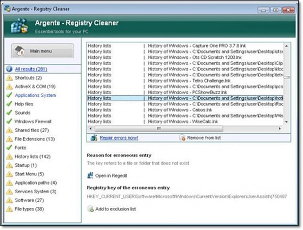Select Windows Firewall category
Screen dimensions: 303x230
[x=33, y=122]
